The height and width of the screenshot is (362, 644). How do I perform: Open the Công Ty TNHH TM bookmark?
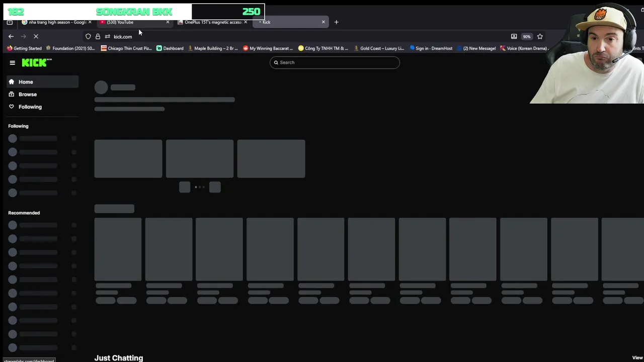tap(323, 48)
